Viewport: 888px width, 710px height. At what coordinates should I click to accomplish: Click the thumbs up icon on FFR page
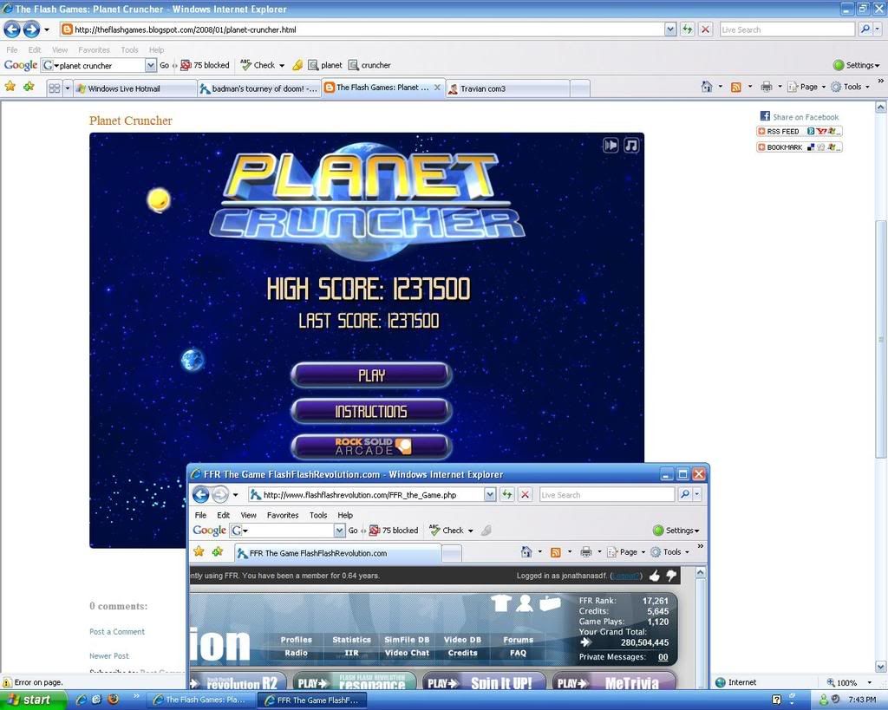pyautogui.click(x=654, y=576)
